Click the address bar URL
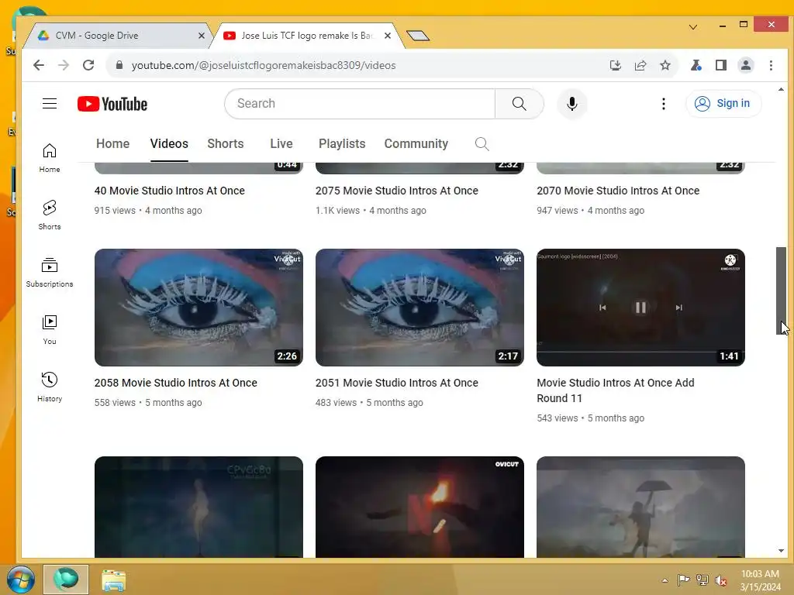The image size is (794, 595). tap(264, 65)
